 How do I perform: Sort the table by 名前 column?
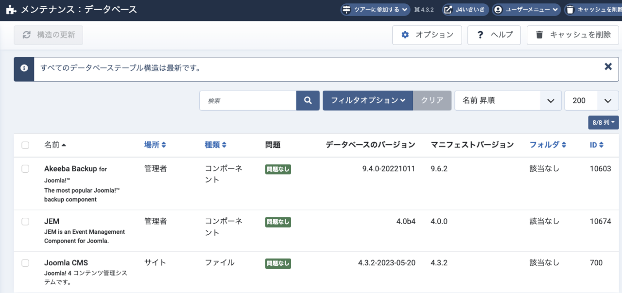tap(55, 145)
